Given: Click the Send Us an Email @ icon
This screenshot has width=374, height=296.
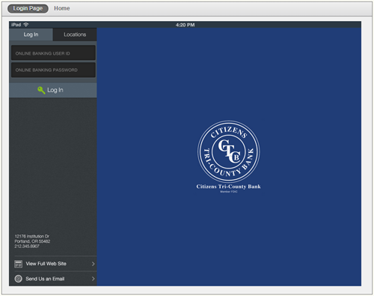Looking at the screenshot, I should click(18, 279).
